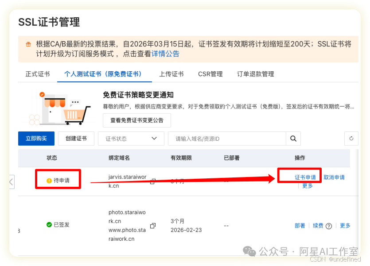Switch to CSR管理 tab
This screenshot has height=266, width=370.
tap(210, 74)
